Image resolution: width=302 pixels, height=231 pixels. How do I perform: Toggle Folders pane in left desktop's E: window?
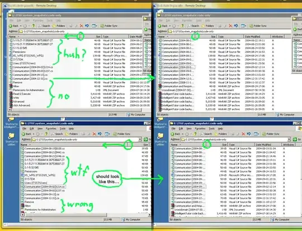click(71, 134)
